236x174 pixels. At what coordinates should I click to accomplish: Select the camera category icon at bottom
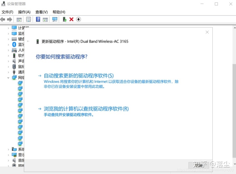(x=14, y=165)
